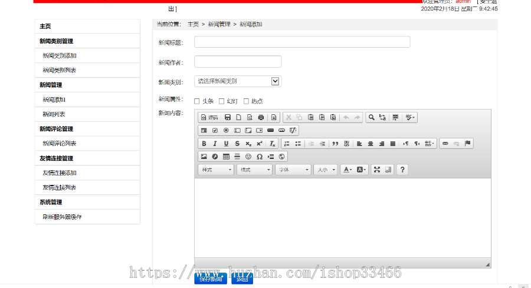
Task: Click the Insert Link icon
Action: [445, 144]
